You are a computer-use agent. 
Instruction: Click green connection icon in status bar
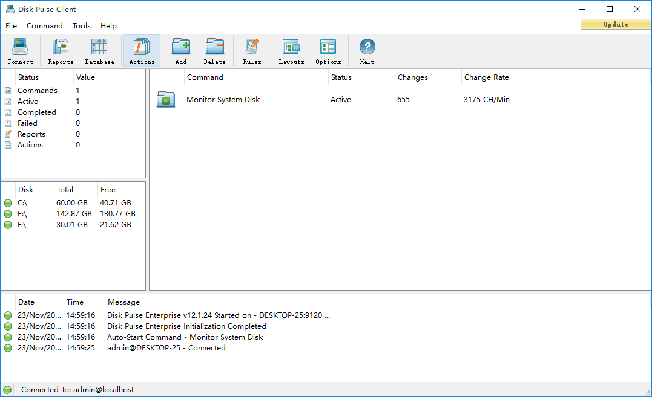[7, 390]
